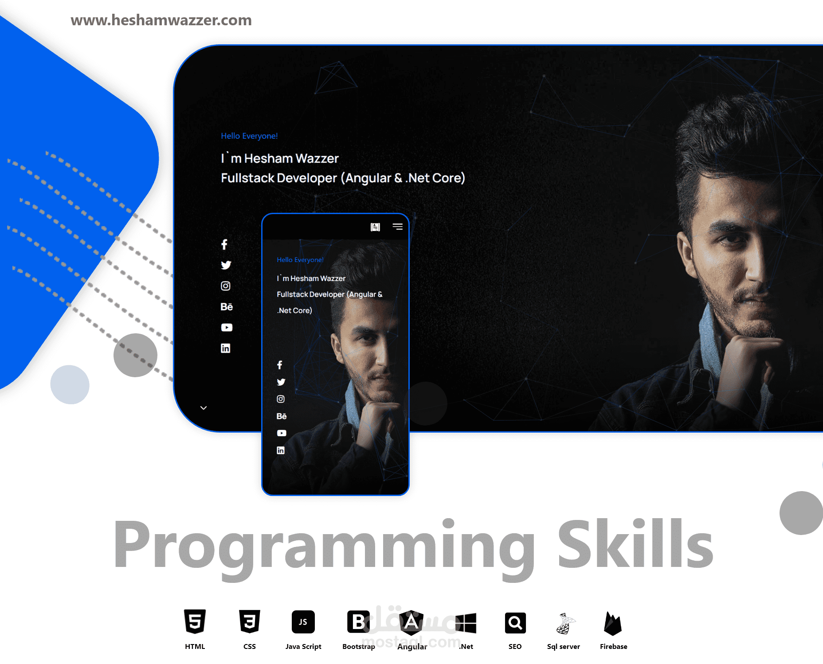
Task: Open the hamburger menu in phone mockup
Action: click(397, 227)
